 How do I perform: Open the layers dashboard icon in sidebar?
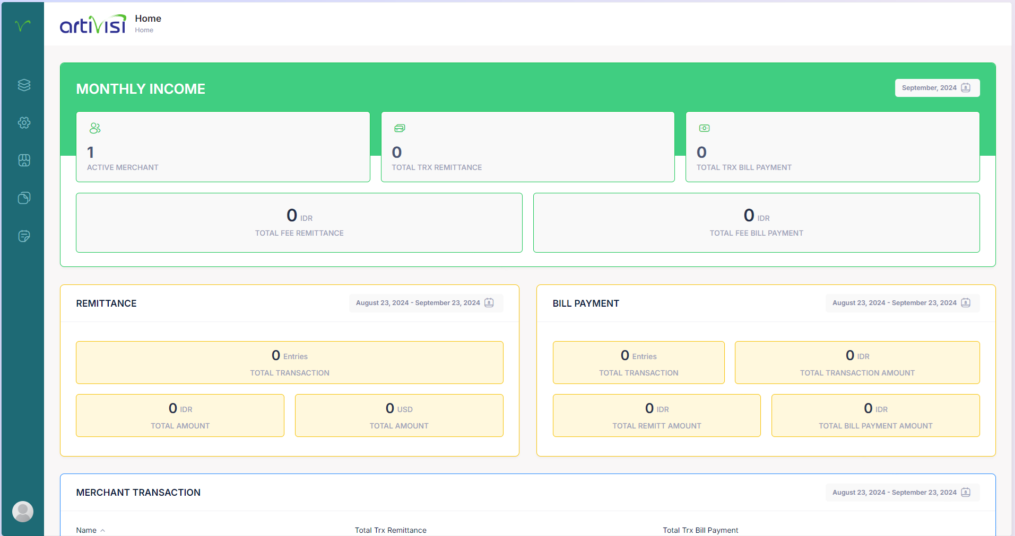coord(23,85)
